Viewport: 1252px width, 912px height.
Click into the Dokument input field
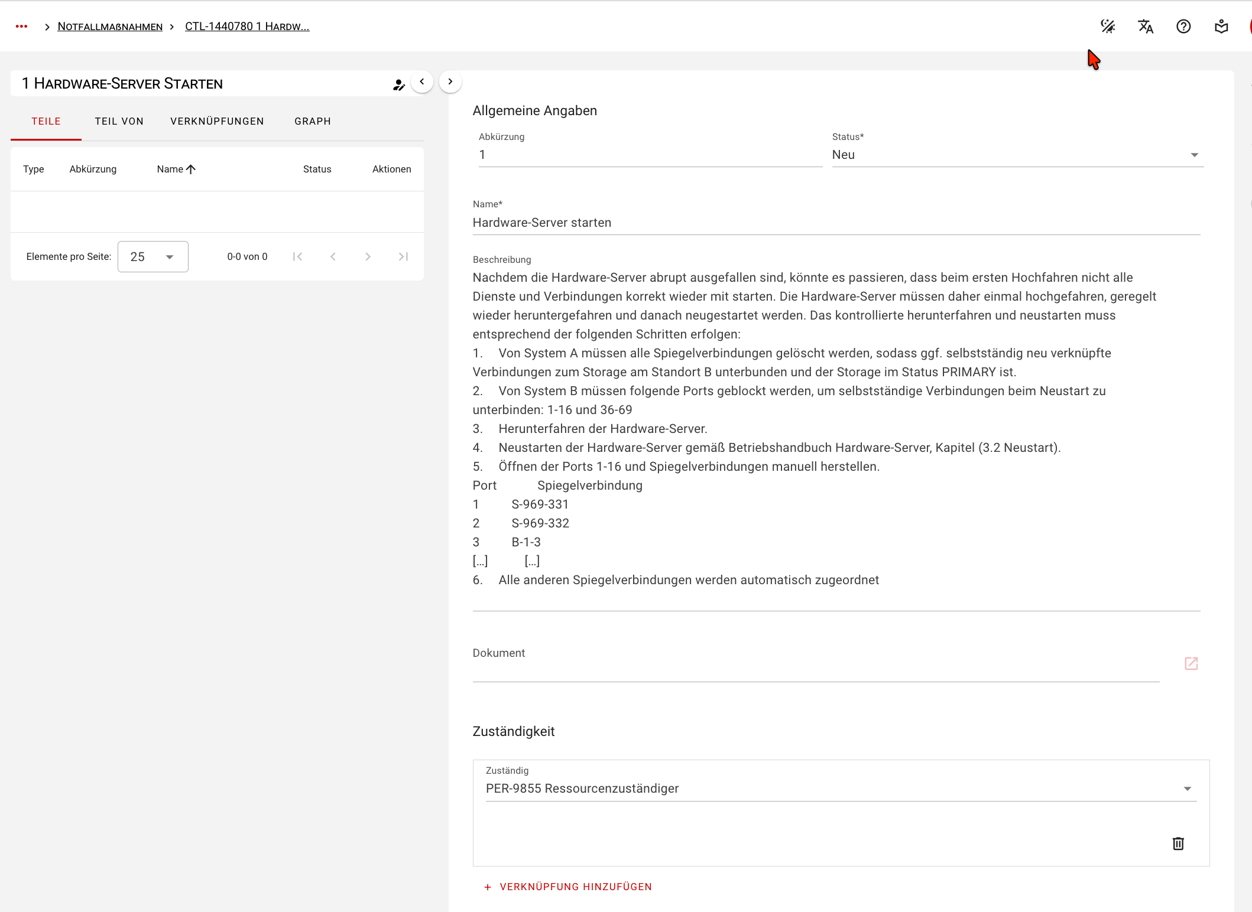(816, 665)
